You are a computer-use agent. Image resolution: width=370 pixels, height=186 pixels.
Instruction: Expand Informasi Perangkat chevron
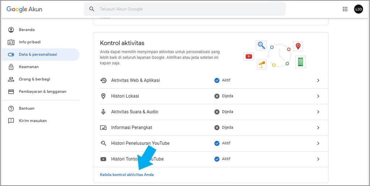click(x=318, y=128)
